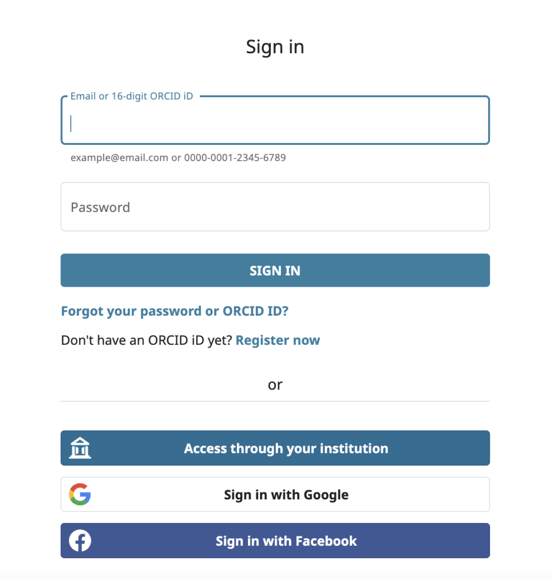Click the institution building icon

(x=80, y=448)
